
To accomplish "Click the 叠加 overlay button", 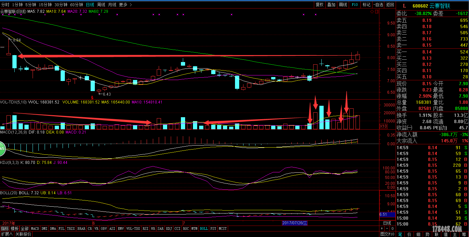I will [x=331, y=5].
